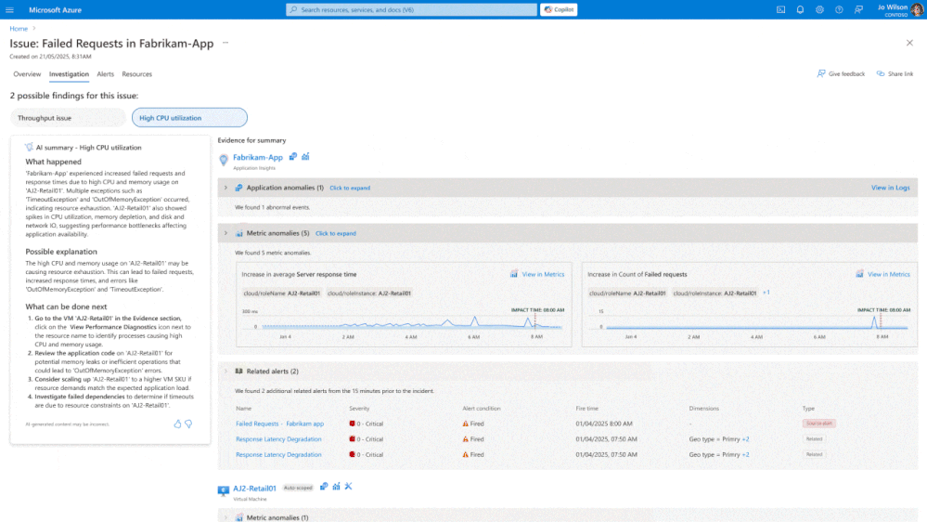Screen dimensions: 927x522
Task: Give thumbs down on AI summary
Action: 188,424
